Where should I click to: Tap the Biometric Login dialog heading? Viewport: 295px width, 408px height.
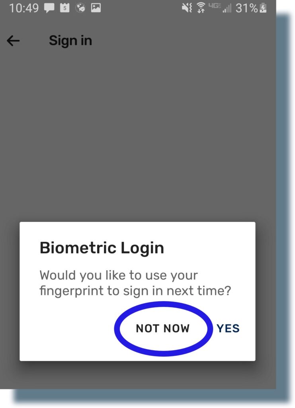pos(101,247)
